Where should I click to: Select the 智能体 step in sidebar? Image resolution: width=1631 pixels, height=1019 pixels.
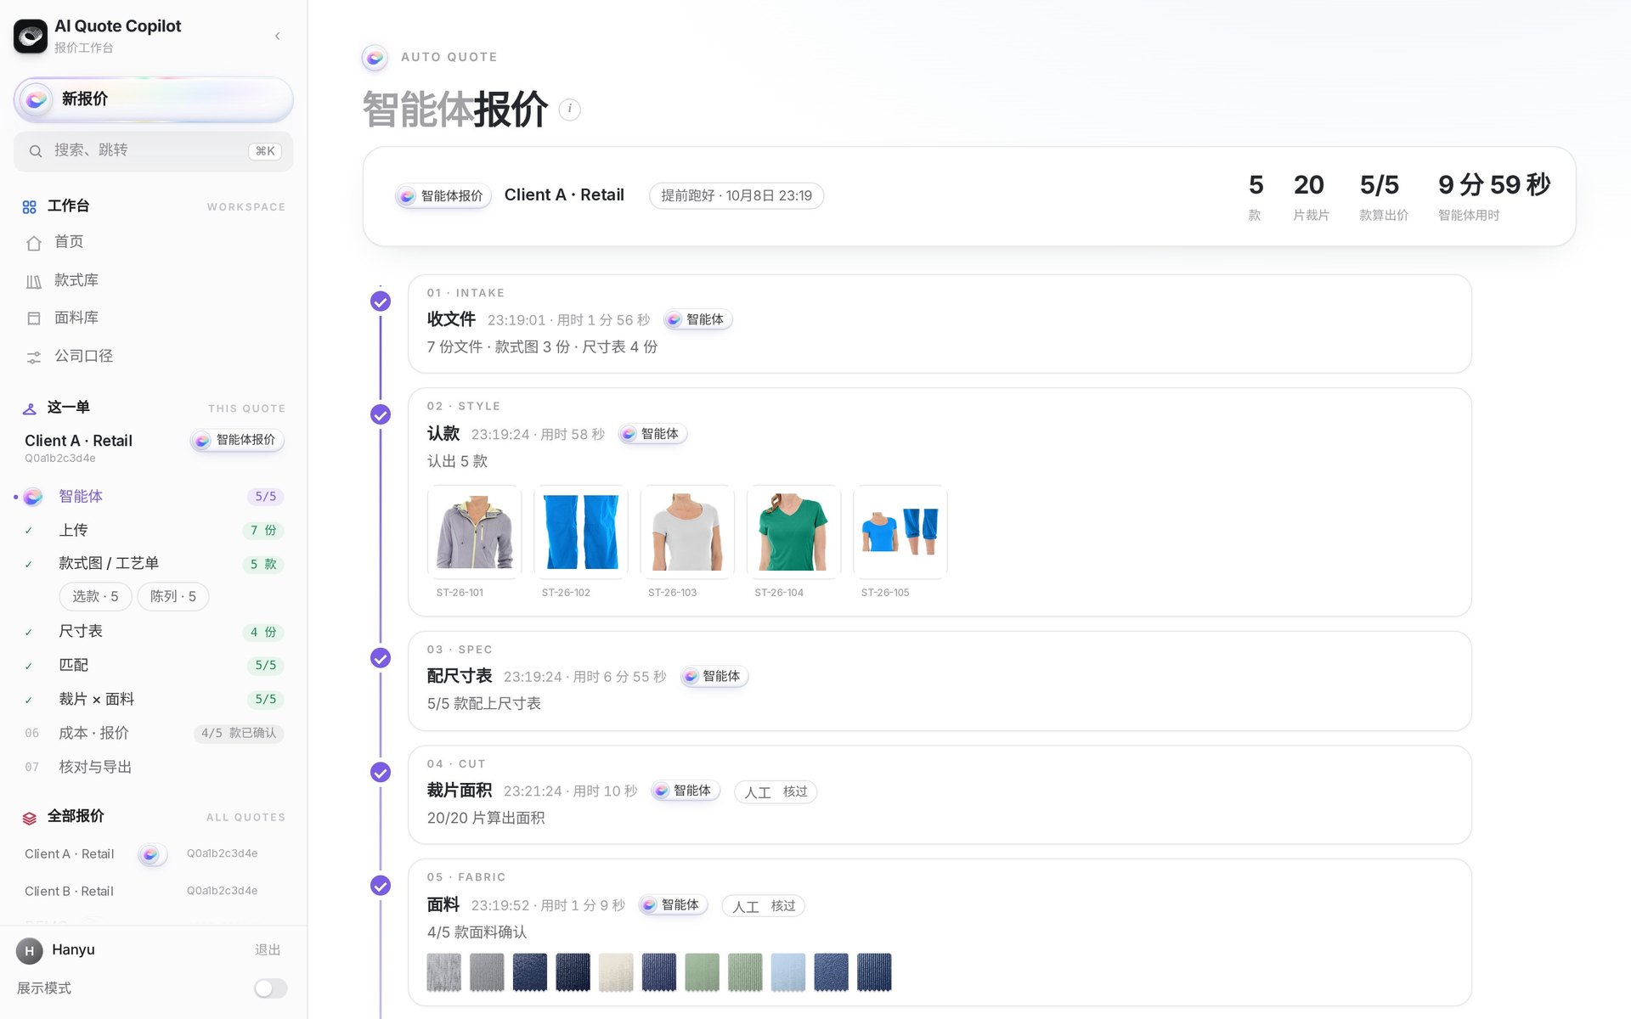tap(153, 497)
